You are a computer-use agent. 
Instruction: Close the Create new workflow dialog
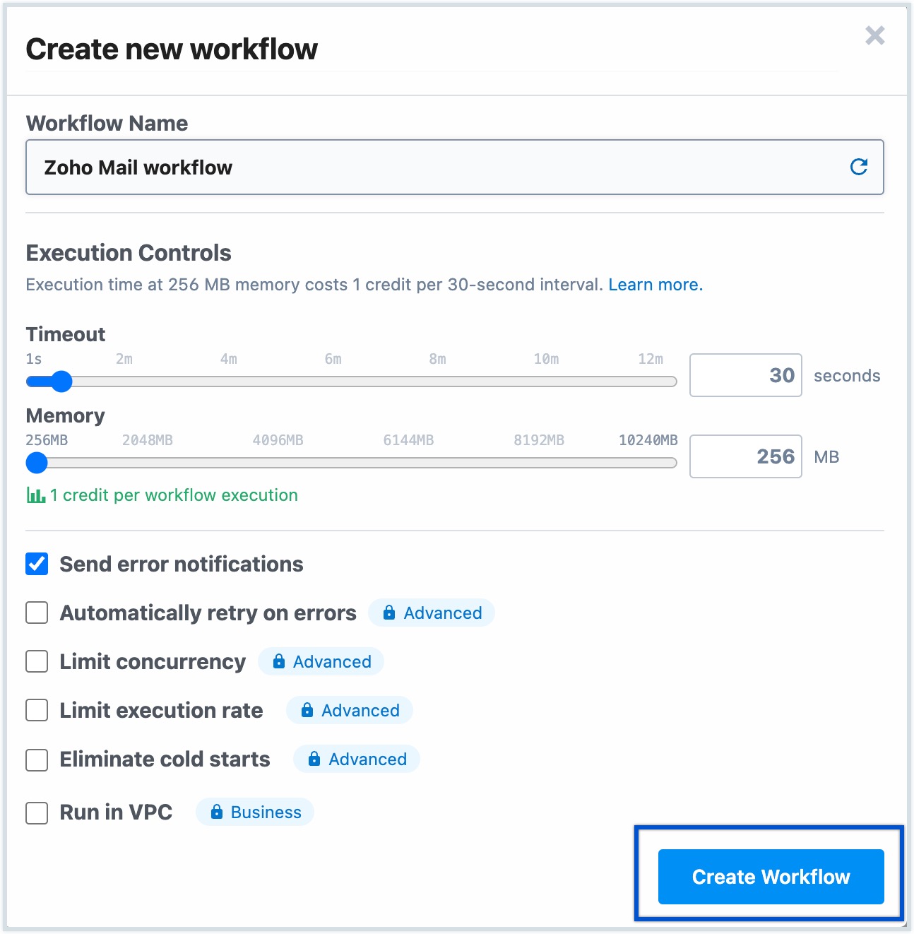(874, 35)
